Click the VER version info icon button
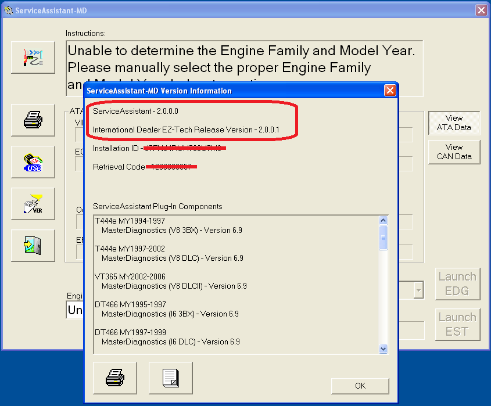Screen dimensions: 491x406 click(33, 204)
